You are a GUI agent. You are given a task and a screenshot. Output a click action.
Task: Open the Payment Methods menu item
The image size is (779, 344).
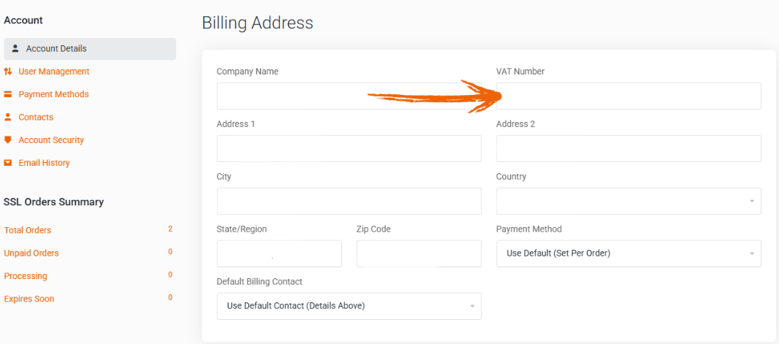53,94
